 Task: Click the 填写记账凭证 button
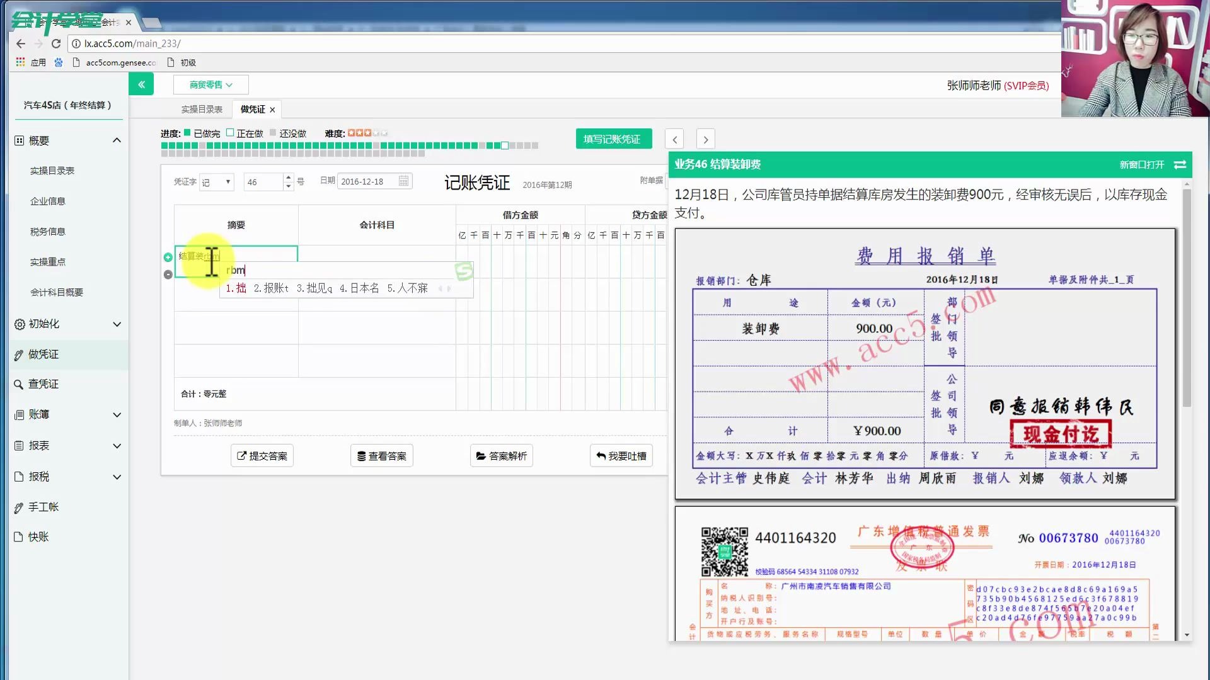(613, 139)
